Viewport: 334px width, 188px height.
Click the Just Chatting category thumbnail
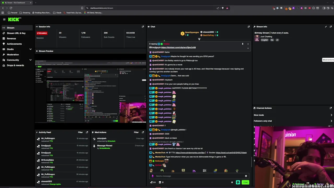point(257,38)
